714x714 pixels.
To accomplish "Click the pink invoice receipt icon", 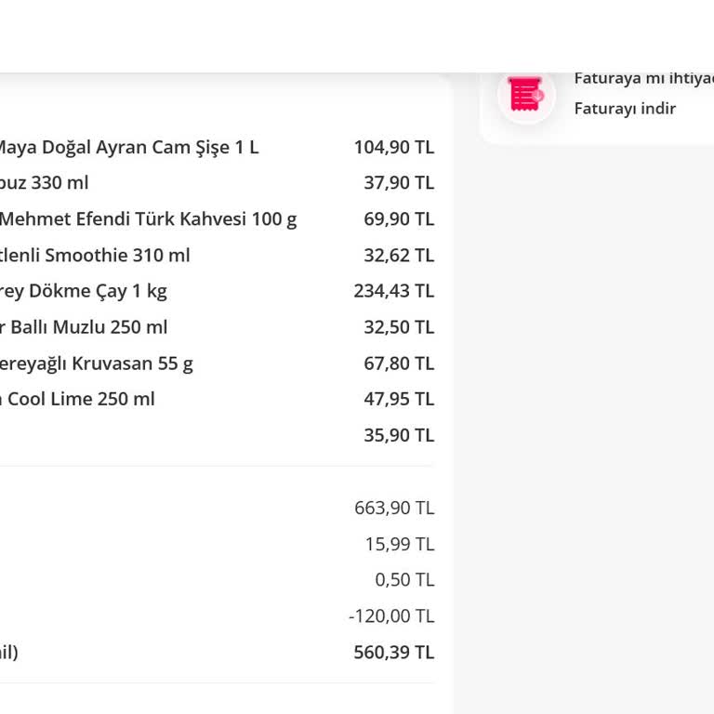I will point(526,94).
